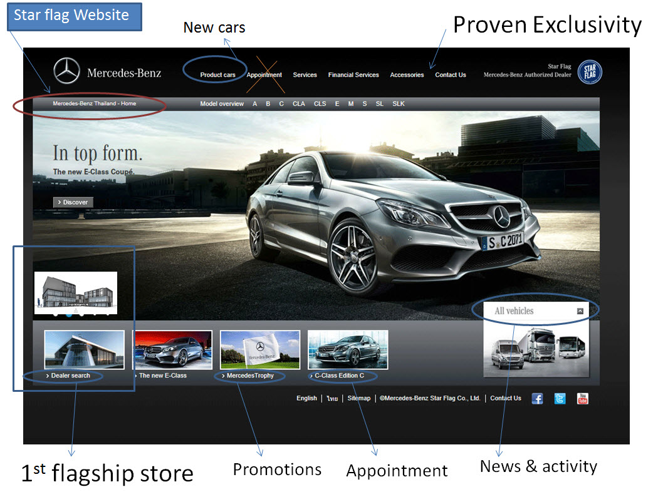Image resolution: width=663 pixels, height=492 pixels.
Task: Click the flagship store building sketch image
Action: pyautogui.click(x=76, y=293)
